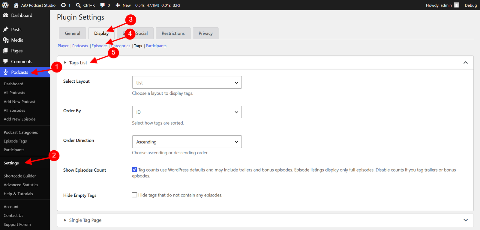
Task: Open the Order Direction dropdown
Action: [x=187, y=142]
